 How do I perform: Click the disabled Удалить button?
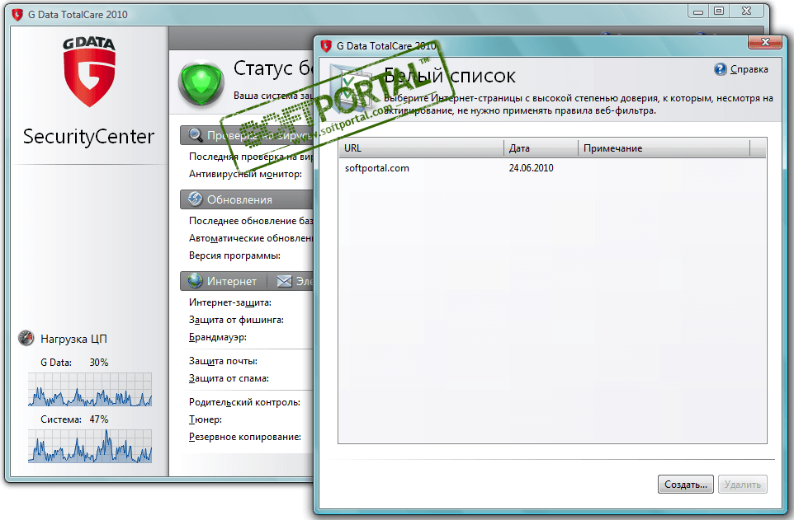click(x=742, y=484)
